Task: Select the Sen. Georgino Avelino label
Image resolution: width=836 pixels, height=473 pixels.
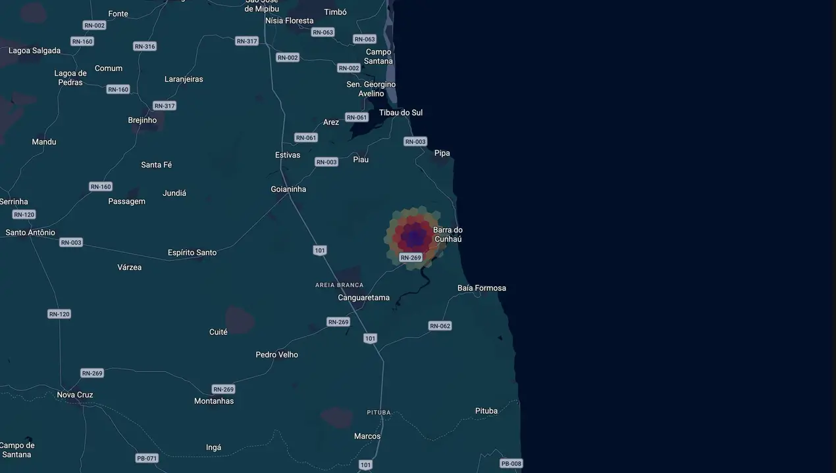Action: click(371, 89)
